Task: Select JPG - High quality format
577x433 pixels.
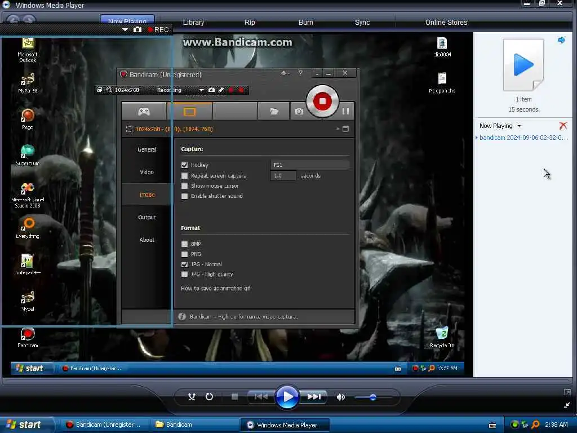Action: coord(184,275)
